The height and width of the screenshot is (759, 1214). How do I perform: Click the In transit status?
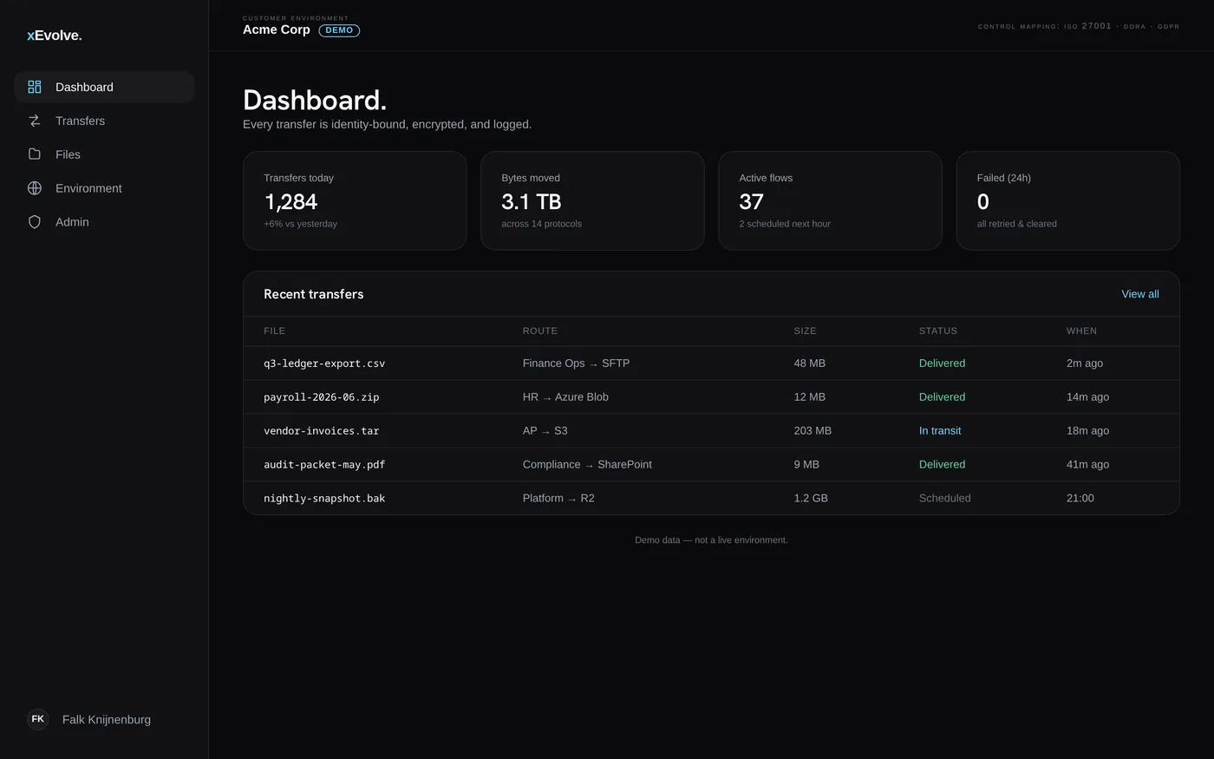[x=940, y=431]
